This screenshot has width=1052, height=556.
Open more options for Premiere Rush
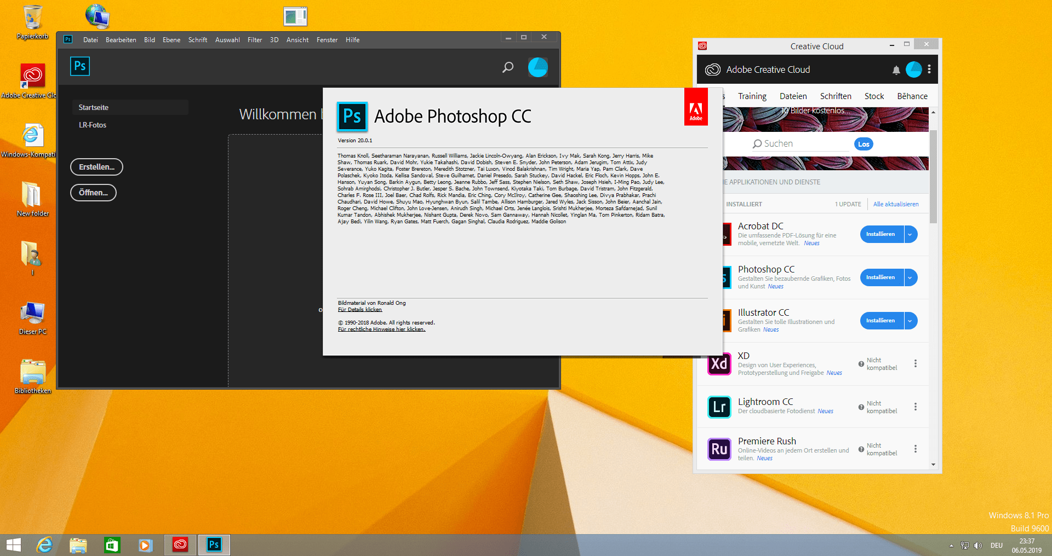point(916,449)
